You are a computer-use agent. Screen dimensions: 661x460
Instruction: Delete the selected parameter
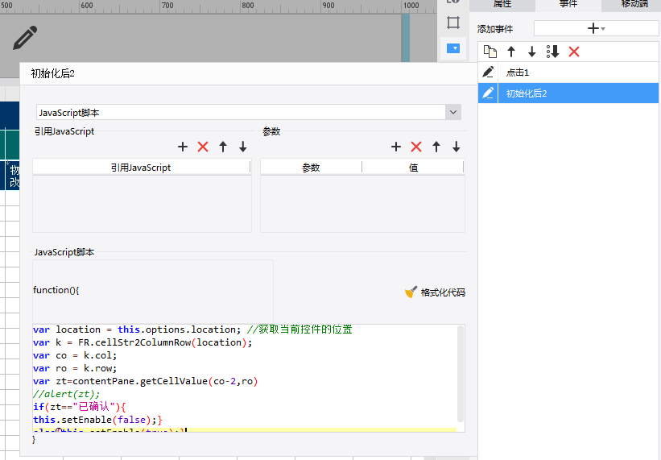coord(416,147)
